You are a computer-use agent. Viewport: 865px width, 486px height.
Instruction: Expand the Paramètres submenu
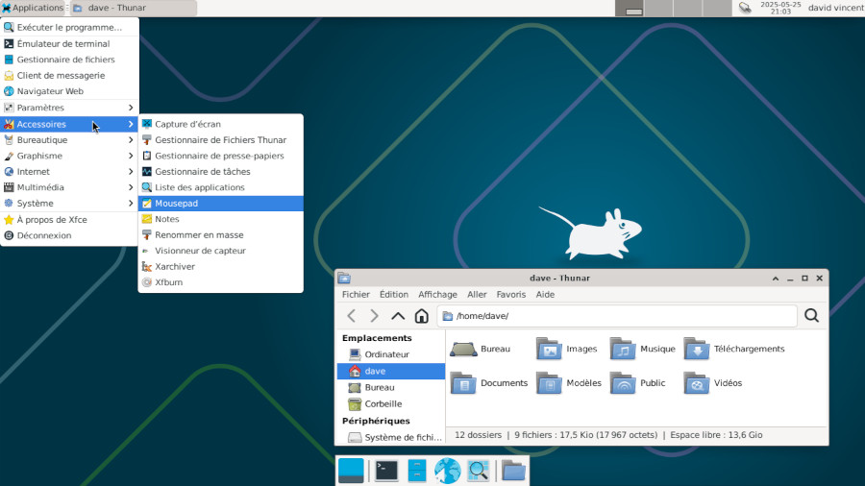coord(69,108)
